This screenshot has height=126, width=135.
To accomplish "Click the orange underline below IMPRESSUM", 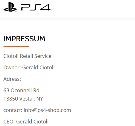I will [x=16, y=46].
